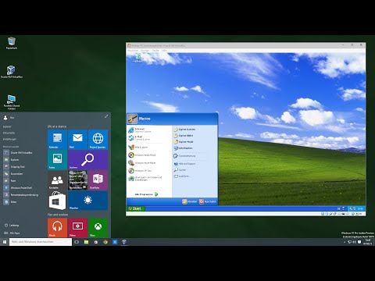Open the orange Musik headphones tile
This screenshot has height=281, width=375.
(x=57, y=227)
